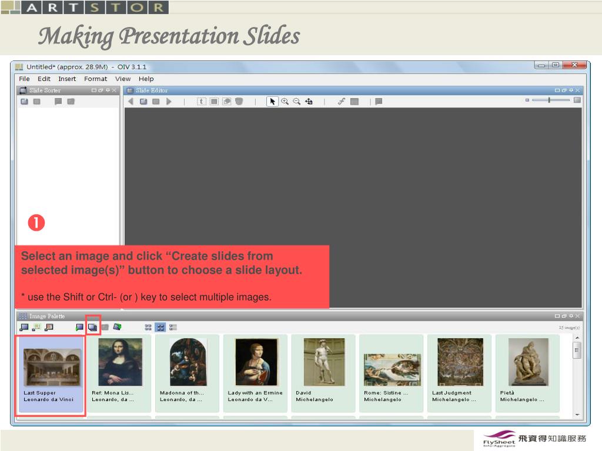Switch palette to list details view
The height and width of the screenshot is (451, 602).
[x=173, y=327]
